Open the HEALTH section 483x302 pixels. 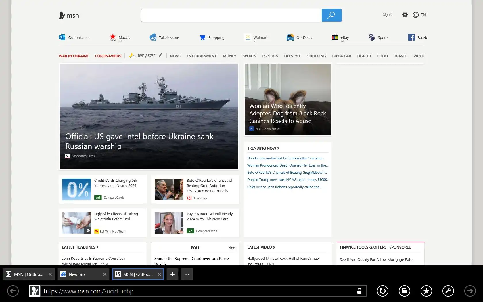point(364,56)
